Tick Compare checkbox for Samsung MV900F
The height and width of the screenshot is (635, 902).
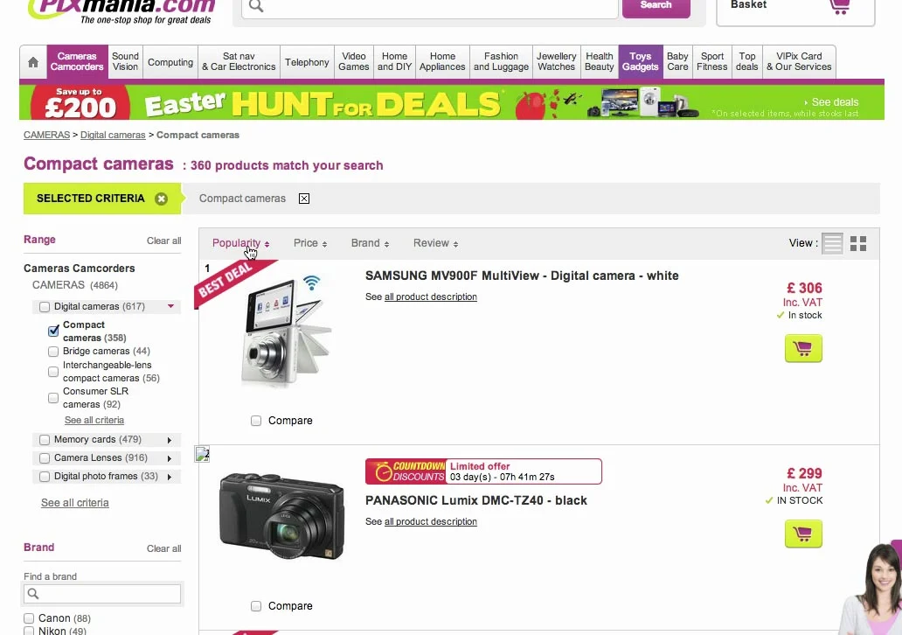[256, 421]
